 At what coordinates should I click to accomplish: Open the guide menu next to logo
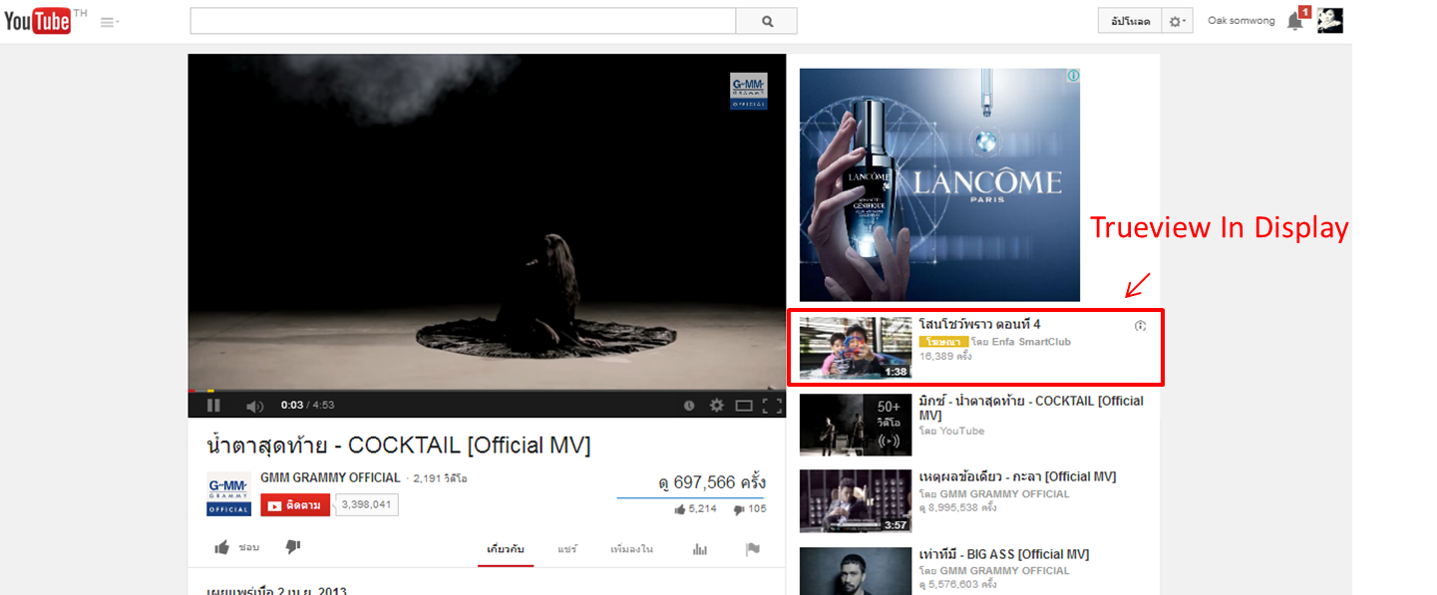(109, 22)
